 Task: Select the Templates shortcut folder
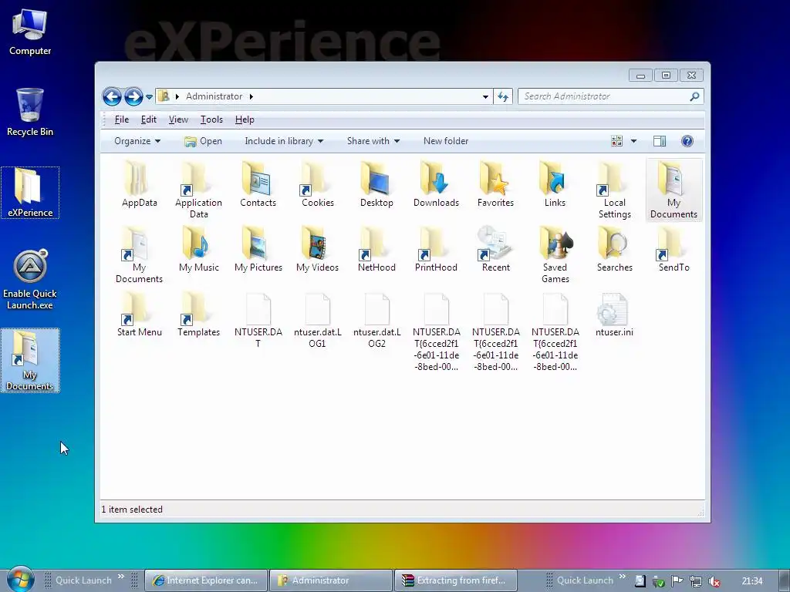point(198,314)
